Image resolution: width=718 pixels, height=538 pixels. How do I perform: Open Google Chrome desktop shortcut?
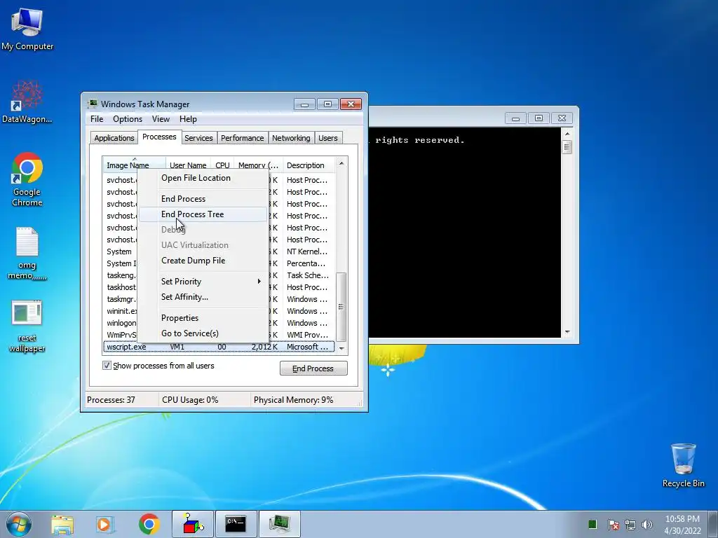click(27, 179)
